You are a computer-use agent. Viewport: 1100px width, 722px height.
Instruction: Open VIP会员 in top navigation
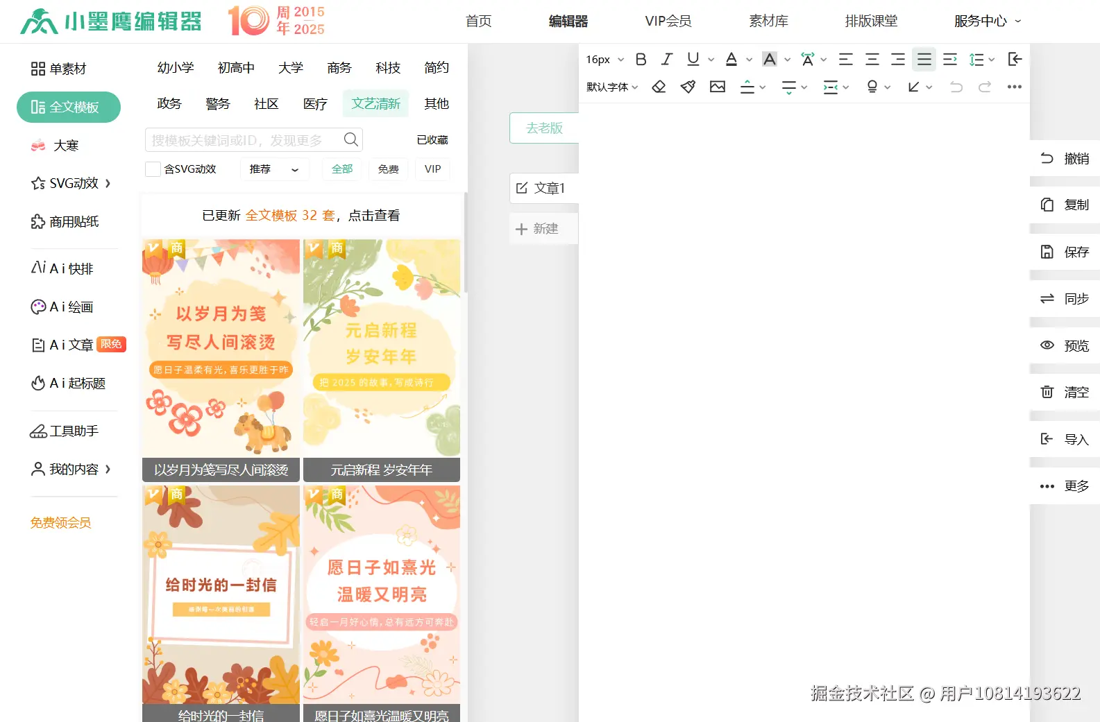[x=668, y=22]
